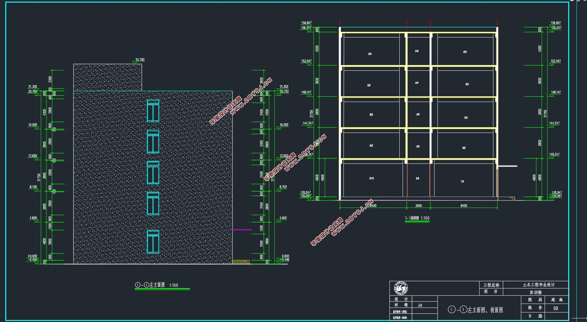Screen dimensions: 587x322
Task: Pick the 0.002 elevation mark
Action: [285, 256]
